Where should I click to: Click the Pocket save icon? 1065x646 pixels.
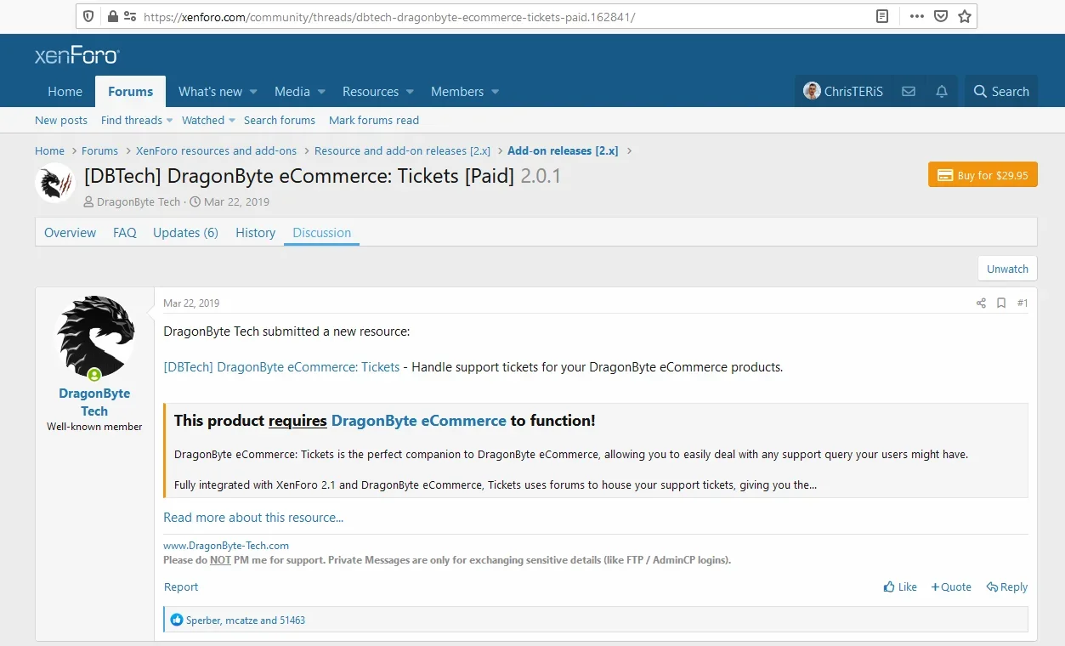pos(941,16)
